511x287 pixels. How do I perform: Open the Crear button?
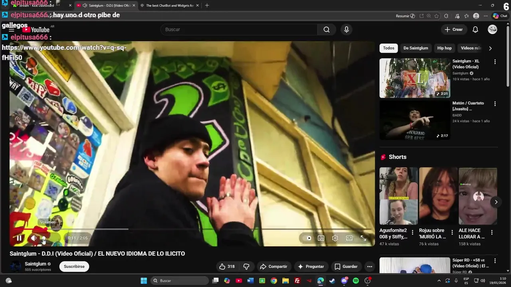(454, 29)
